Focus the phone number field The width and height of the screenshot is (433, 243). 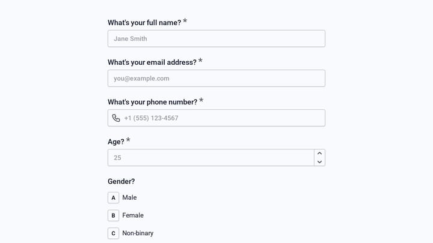click(216, 118)
